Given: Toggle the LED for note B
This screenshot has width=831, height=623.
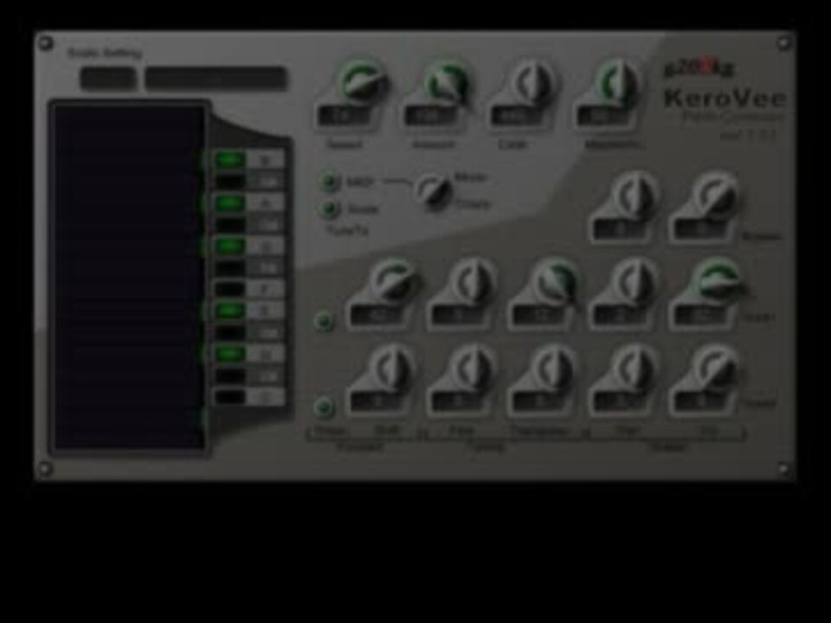Looking at the screenshot, I should pos(230,159).
